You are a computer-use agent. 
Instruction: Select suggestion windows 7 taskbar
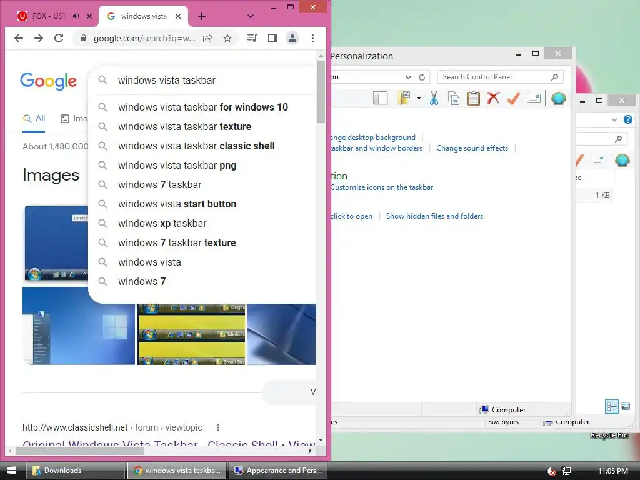pos(159,185)
